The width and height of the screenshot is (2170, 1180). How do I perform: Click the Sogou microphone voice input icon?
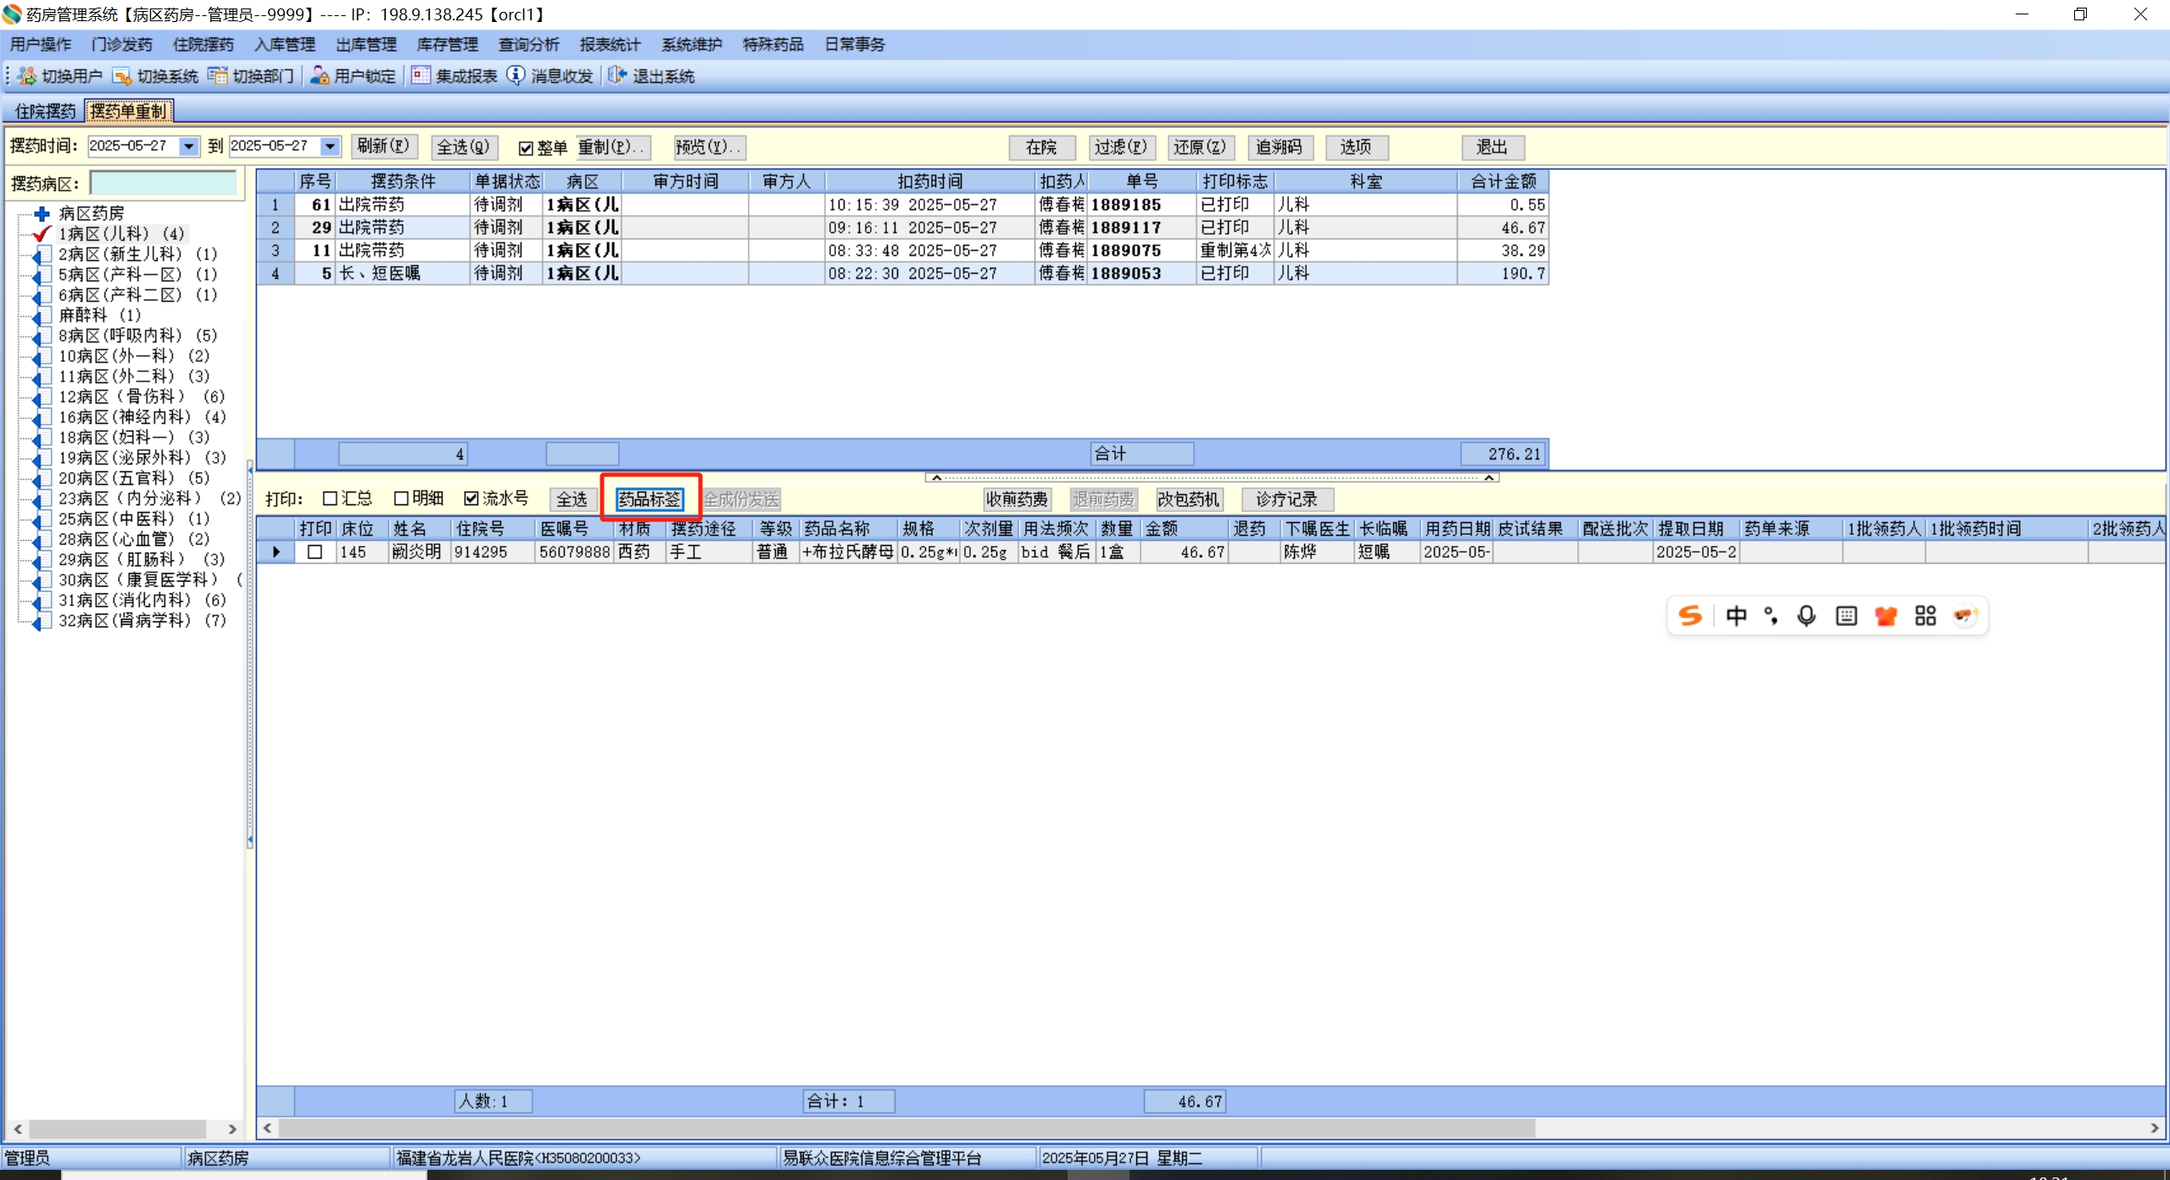coord(1806,616)
